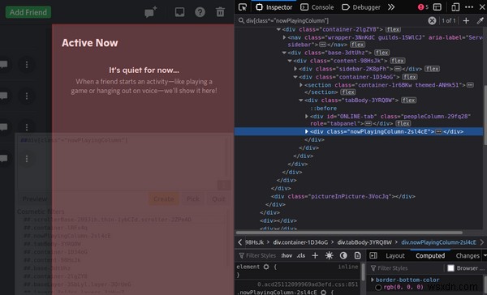This screenshot has width=487, height=295.
Task: Click the rgb(0, 0, 0) color swatch
Action: pos(378,288)
